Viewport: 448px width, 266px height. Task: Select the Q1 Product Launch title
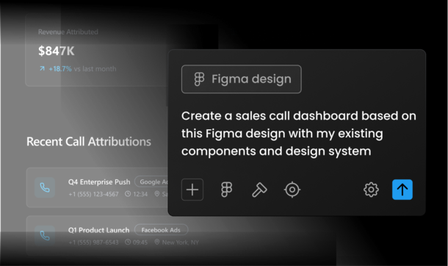pyautogui.click(x=99, y=230)
